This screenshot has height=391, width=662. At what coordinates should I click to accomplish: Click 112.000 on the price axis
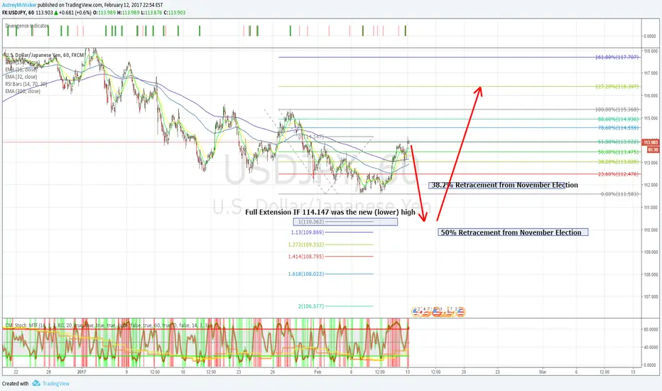coord(651,185)
